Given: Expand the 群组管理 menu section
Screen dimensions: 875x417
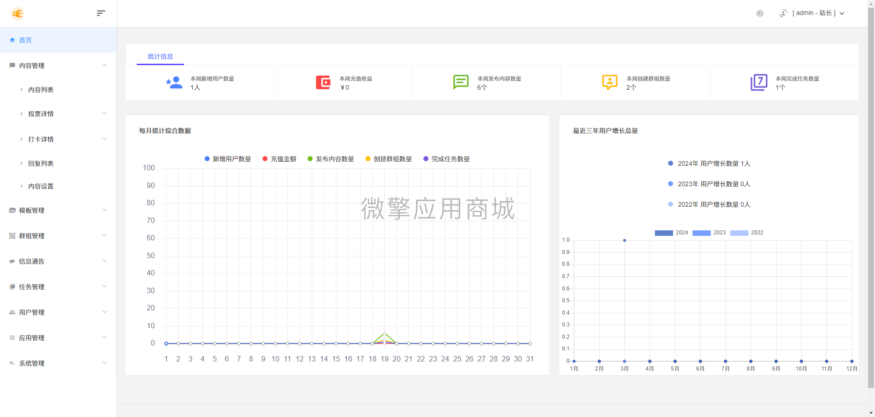Looking at the screenshot, I should pyautogui.click(x=104, y=236).
